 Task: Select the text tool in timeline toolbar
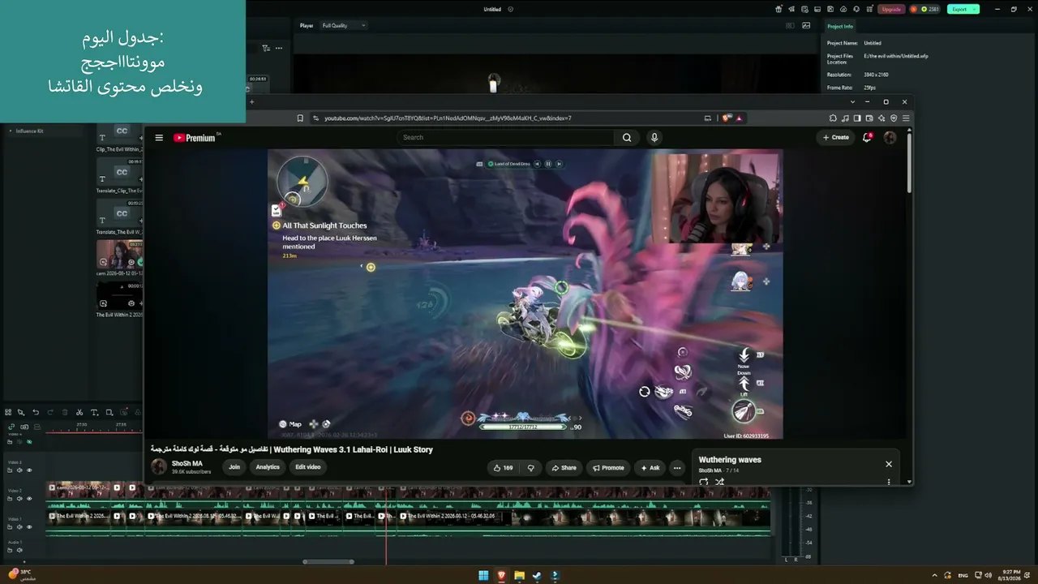94,412
